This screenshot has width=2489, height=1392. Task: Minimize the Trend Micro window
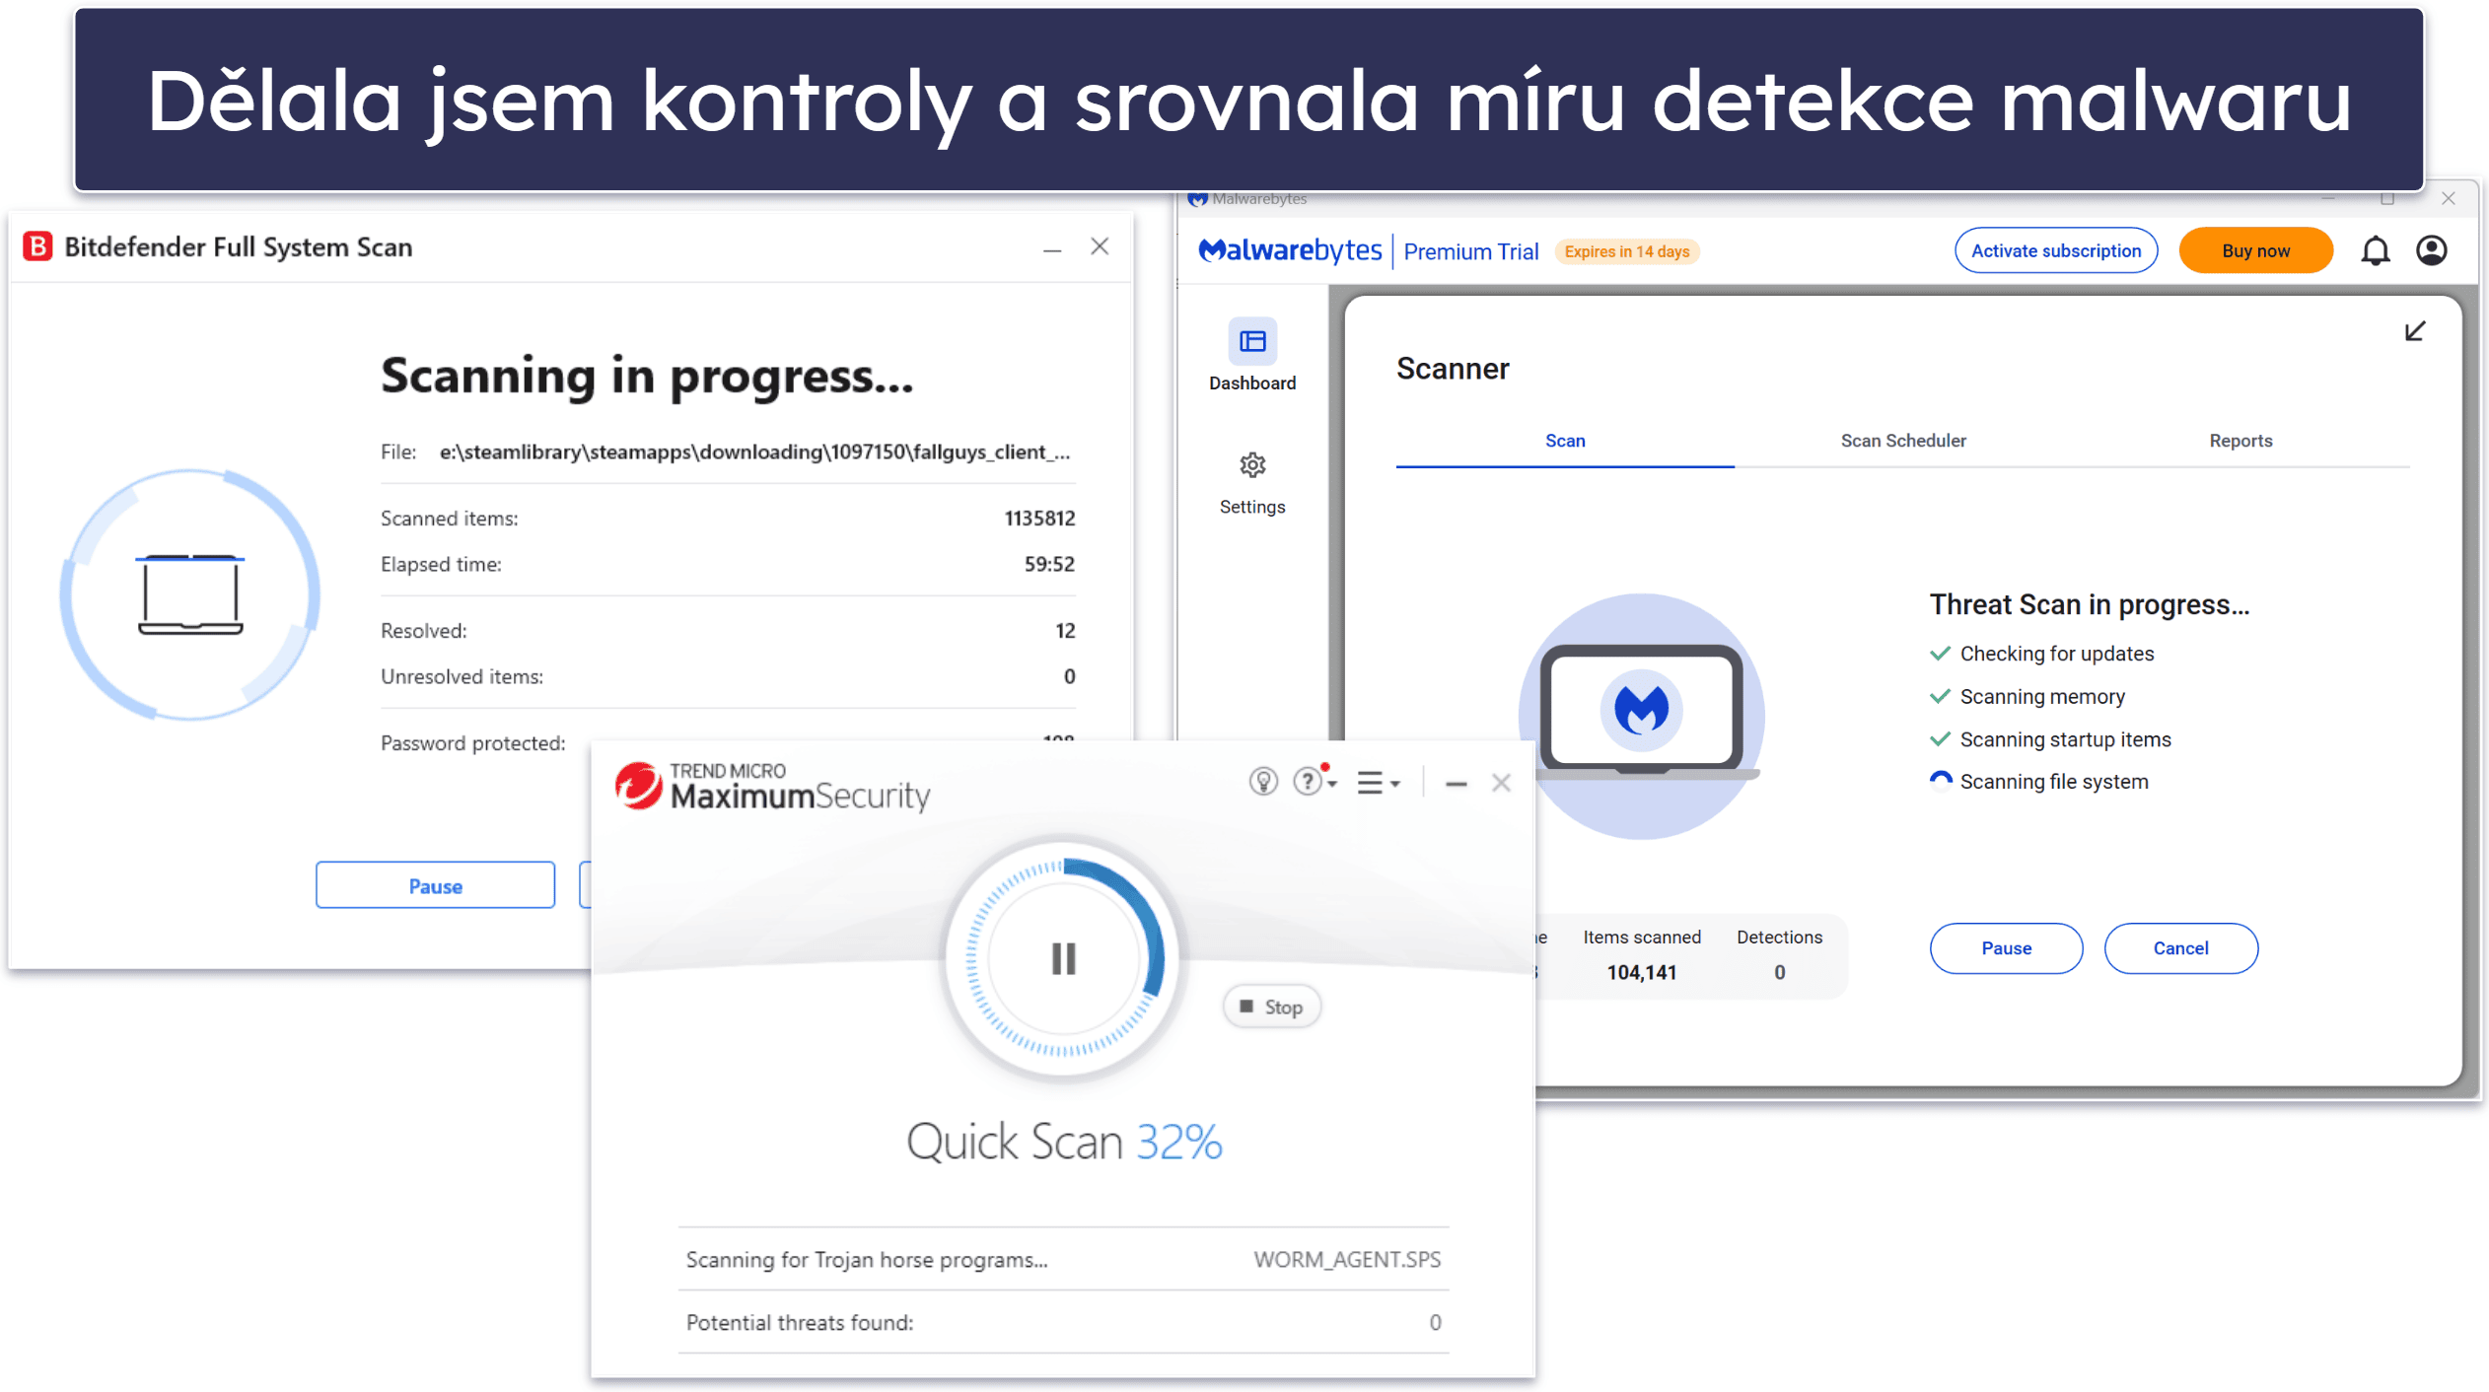(x=1456, y=784)
